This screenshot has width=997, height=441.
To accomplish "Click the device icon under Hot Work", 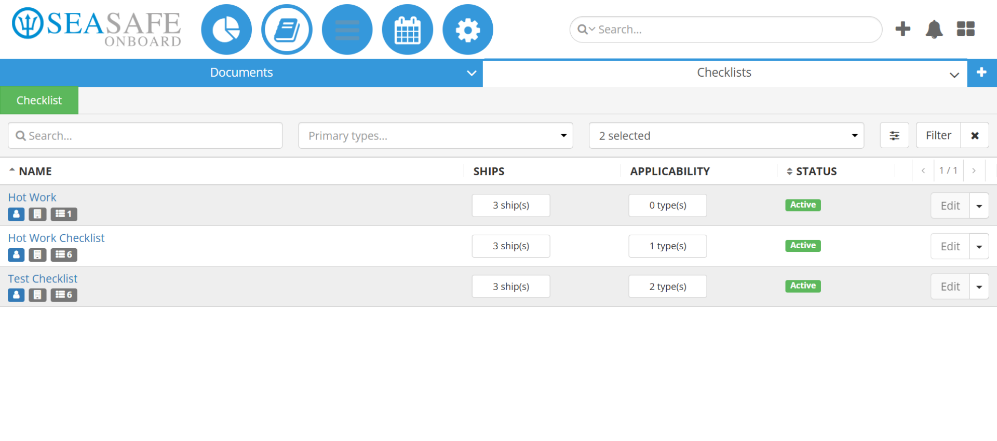I will coord(37,214).
